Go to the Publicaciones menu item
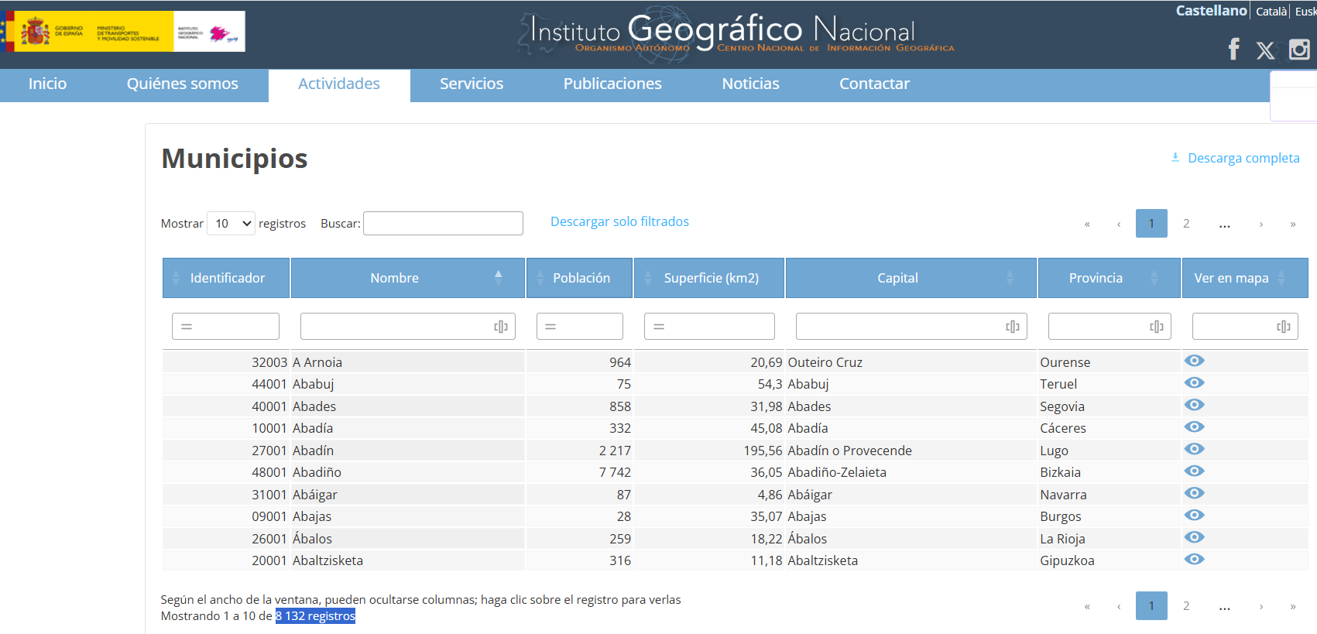This screenshot has height=634, width=1317. tap(612, 84)
